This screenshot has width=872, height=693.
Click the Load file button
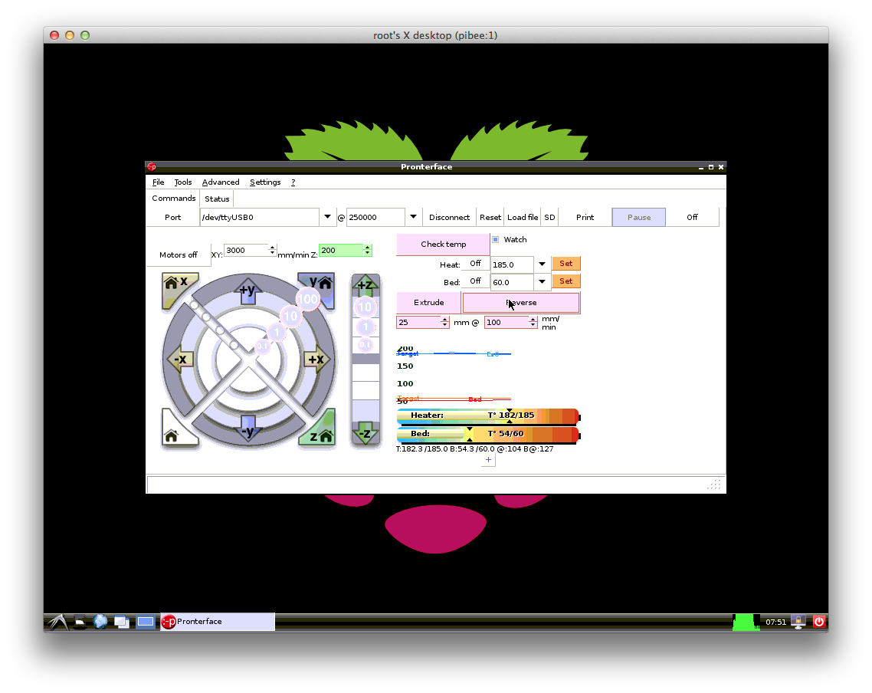pos(523,217)
